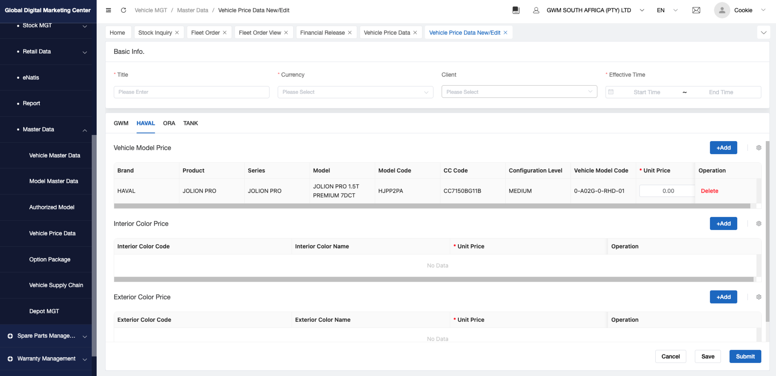Switch to the TANK brand tab
This screenshot has height=376, width=776.
coord(190,123)
